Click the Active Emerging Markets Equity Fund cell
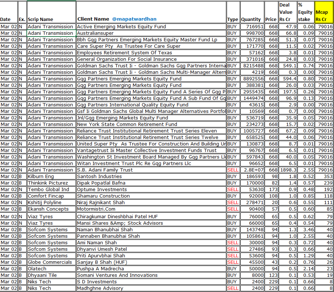The image size is (334, 292). point(151,27)
